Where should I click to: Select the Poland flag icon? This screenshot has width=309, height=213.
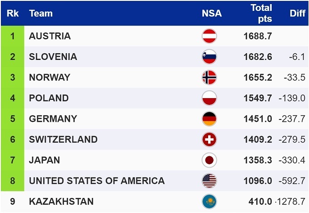coord(209,98)
